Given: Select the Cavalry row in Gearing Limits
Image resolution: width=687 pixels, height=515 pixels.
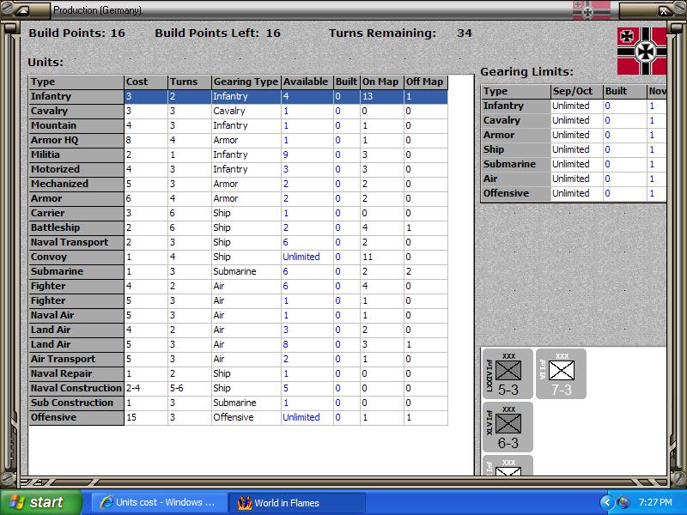Looking at the screenshot, I should click(x=573, y=120).
